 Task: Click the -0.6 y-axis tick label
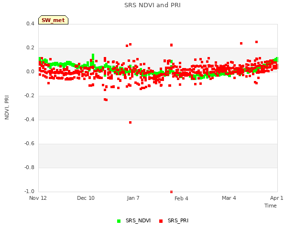click(29, 144)
